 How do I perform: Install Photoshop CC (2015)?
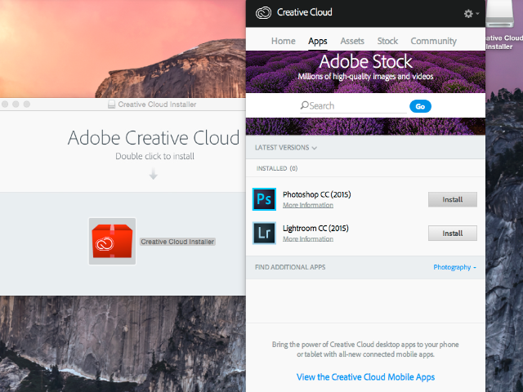pyautogui.click(x=452, y=199)
